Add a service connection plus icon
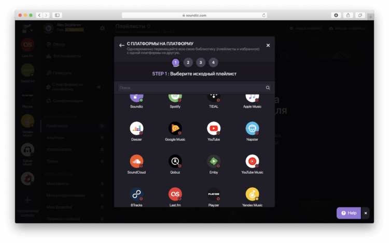 point(27,200)
